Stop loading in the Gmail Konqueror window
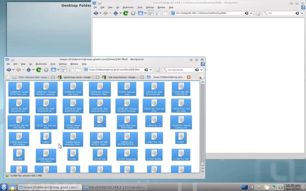 pyautogui.click(x=46, y=70)
